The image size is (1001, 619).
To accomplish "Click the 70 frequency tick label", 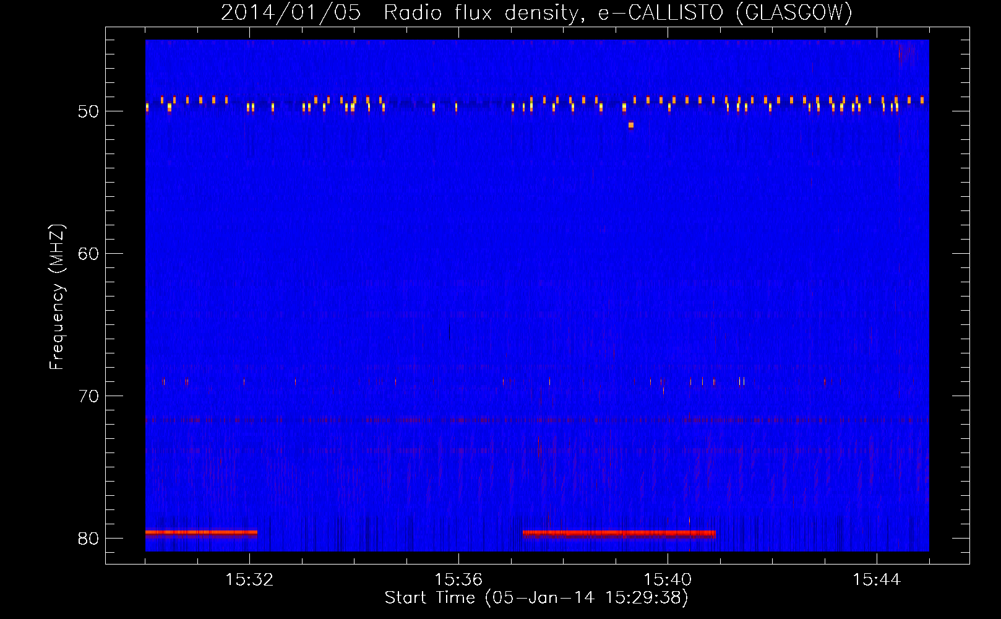I will pyautogui.click(x=88, y=396).
